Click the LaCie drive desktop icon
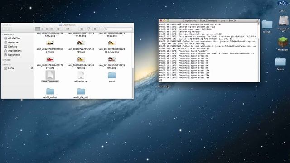This screenshot has width=290, height=163. pyautogui.click(x=282, y=3)
